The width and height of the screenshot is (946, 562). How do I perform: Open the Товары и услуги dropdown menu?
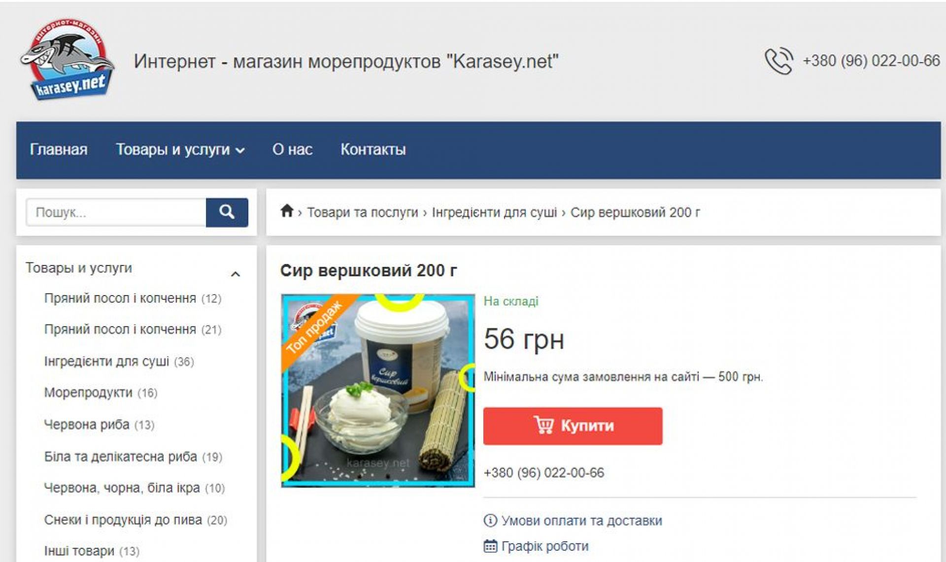pyautogui.click(x=180, y=149)
